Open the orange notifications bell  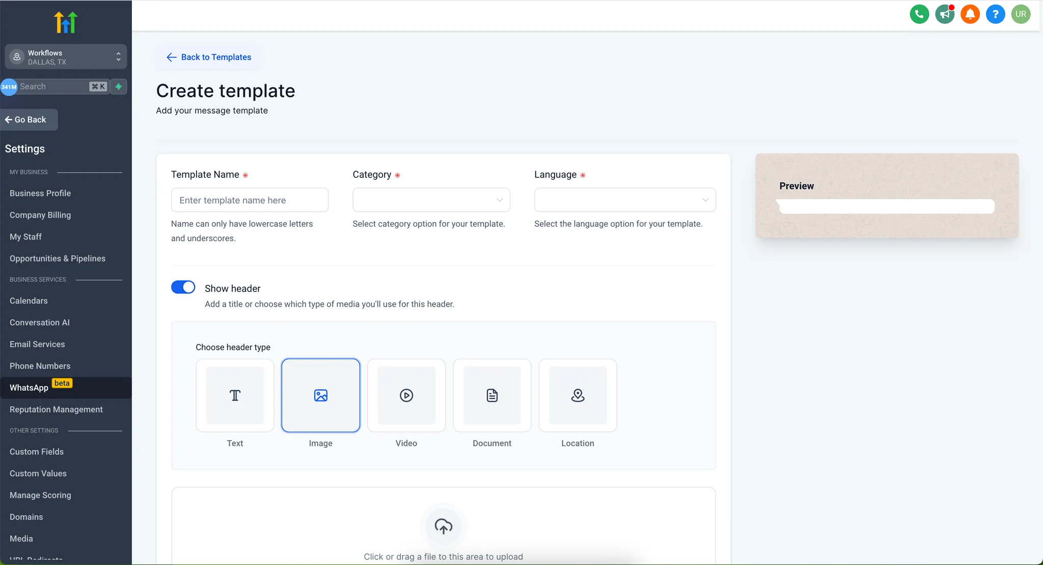tap(970, 14)
